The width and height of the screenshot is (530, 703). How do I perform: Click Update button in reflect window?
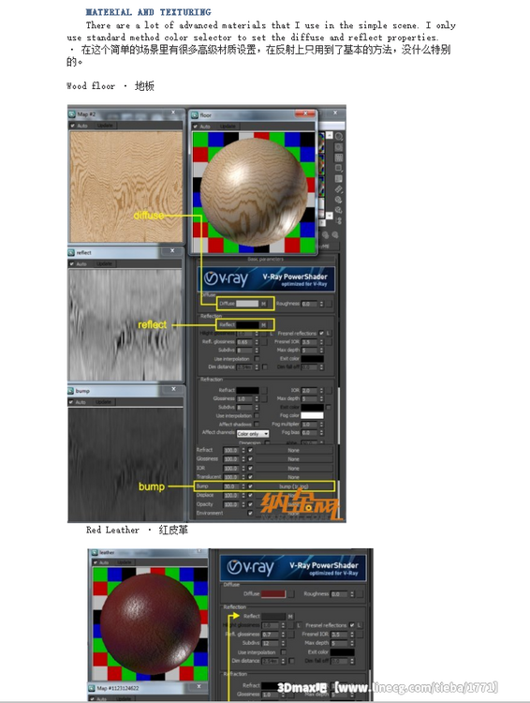tap(104, 264)
